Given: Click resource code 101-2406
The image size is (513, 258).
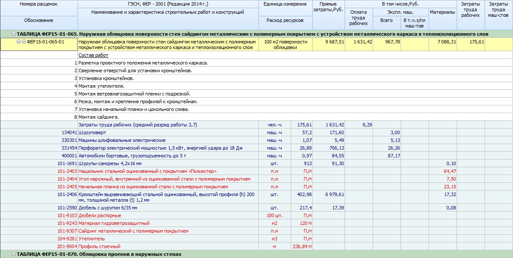Looking at the screenshot, I should pos(67,194).
